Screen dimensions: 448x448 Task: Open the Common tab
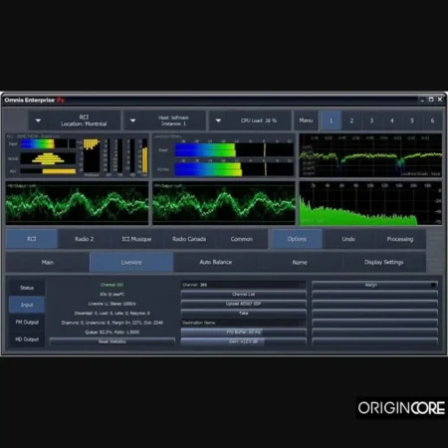242,239
